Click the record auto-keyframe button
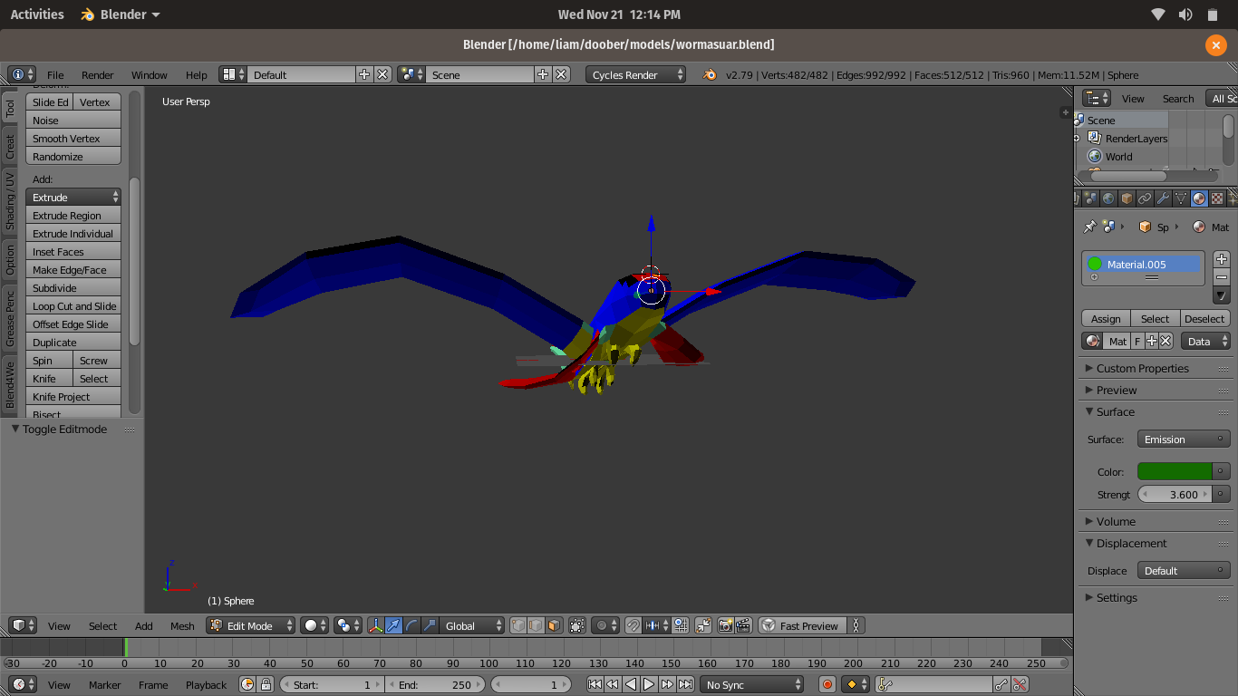 click(827, 685)
